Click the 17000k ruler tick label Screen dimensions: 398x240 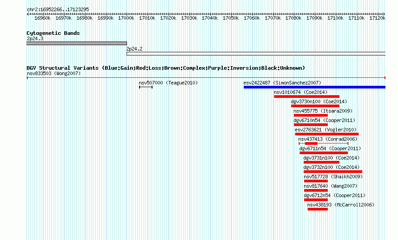click(126, 18)
